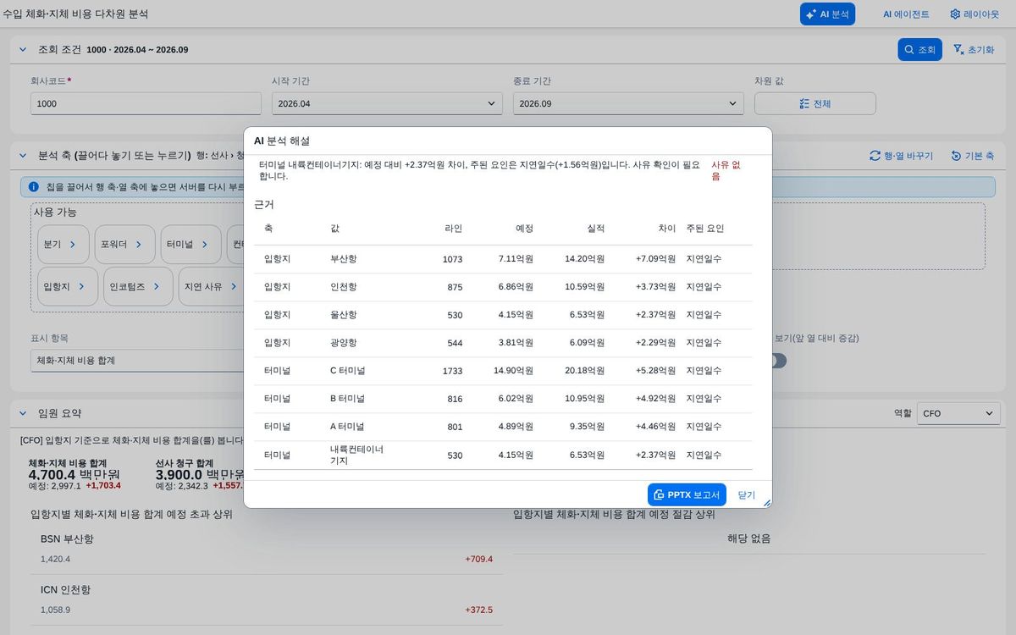Screen dimensions: 1016x635
Task: Select the C 터미널 row value
Action: click(x=348, y=371)
